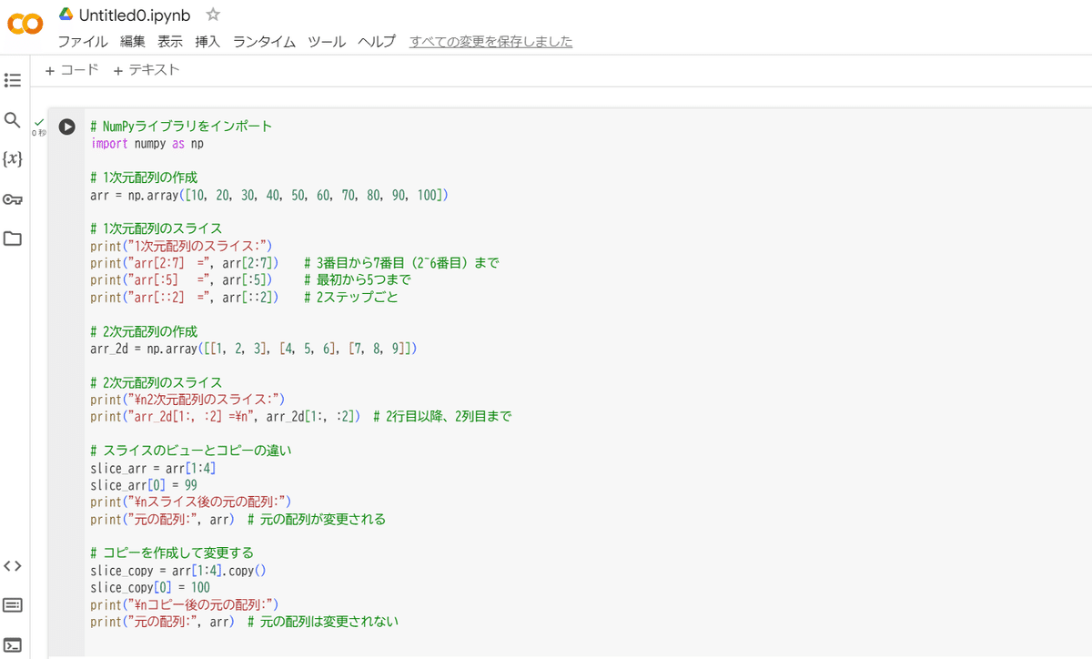Screen dimensions: 1092x659
Task: Open the Files browser in sidebar
Action: (13, 239)
